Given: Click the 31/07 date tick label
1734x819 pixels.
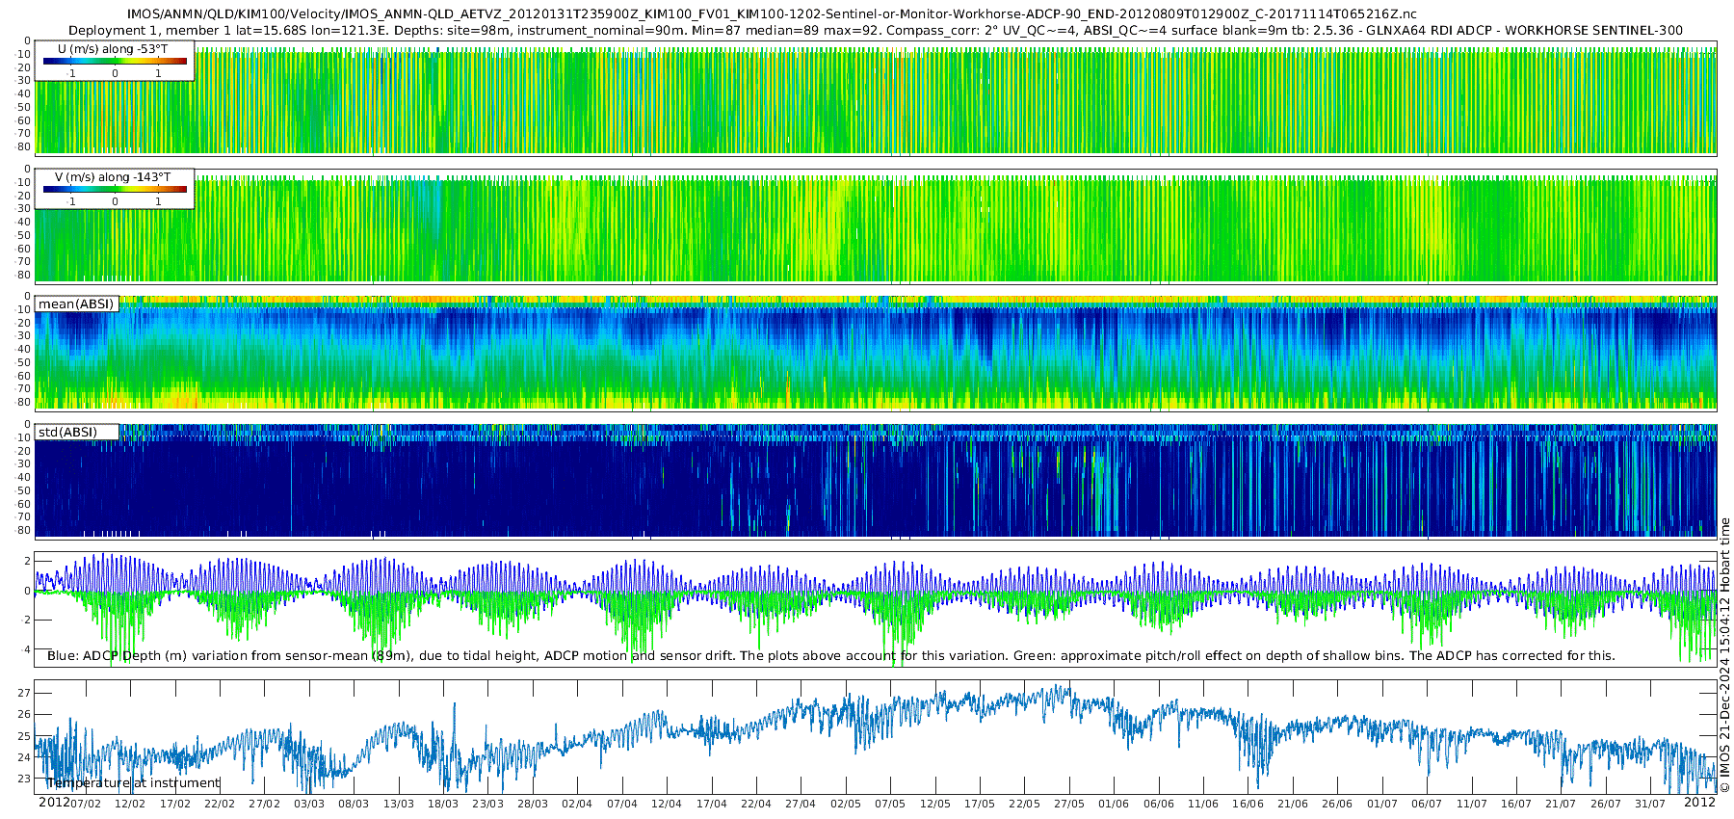Looking at the screenshot, I should (x=1650, y=804).
